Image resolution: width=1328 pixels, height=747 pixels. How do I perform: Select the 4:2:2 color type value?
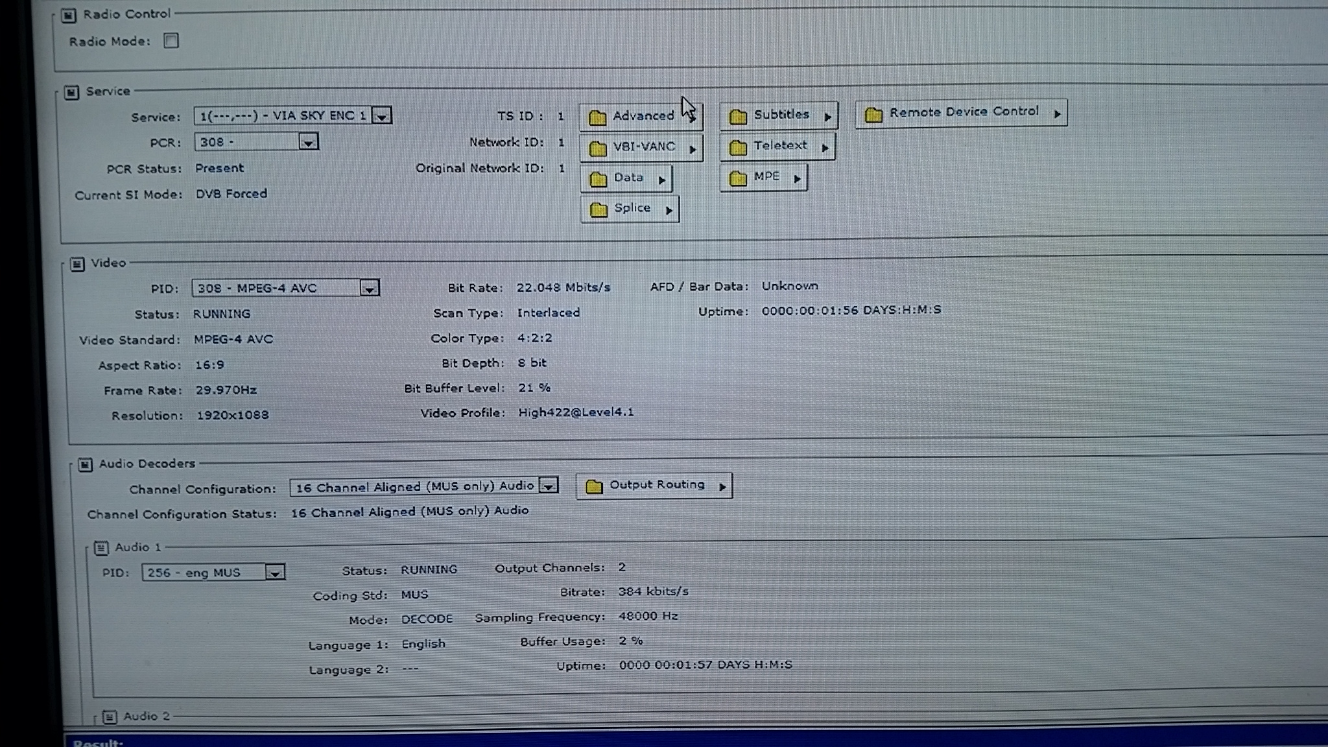pos(534,338)
